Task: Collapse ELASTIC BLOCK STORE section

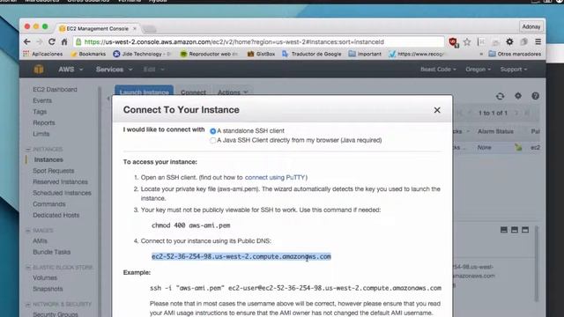Action: (28, 268)
